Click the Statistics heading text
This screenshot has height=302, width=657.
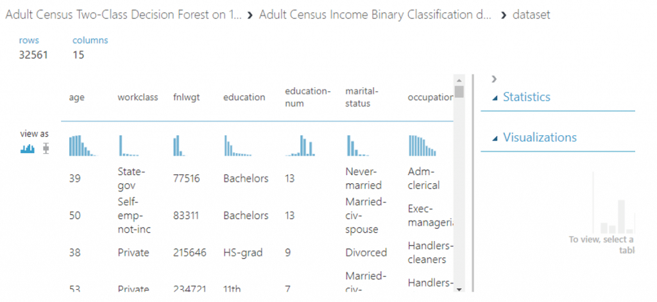tap(527, 97)
